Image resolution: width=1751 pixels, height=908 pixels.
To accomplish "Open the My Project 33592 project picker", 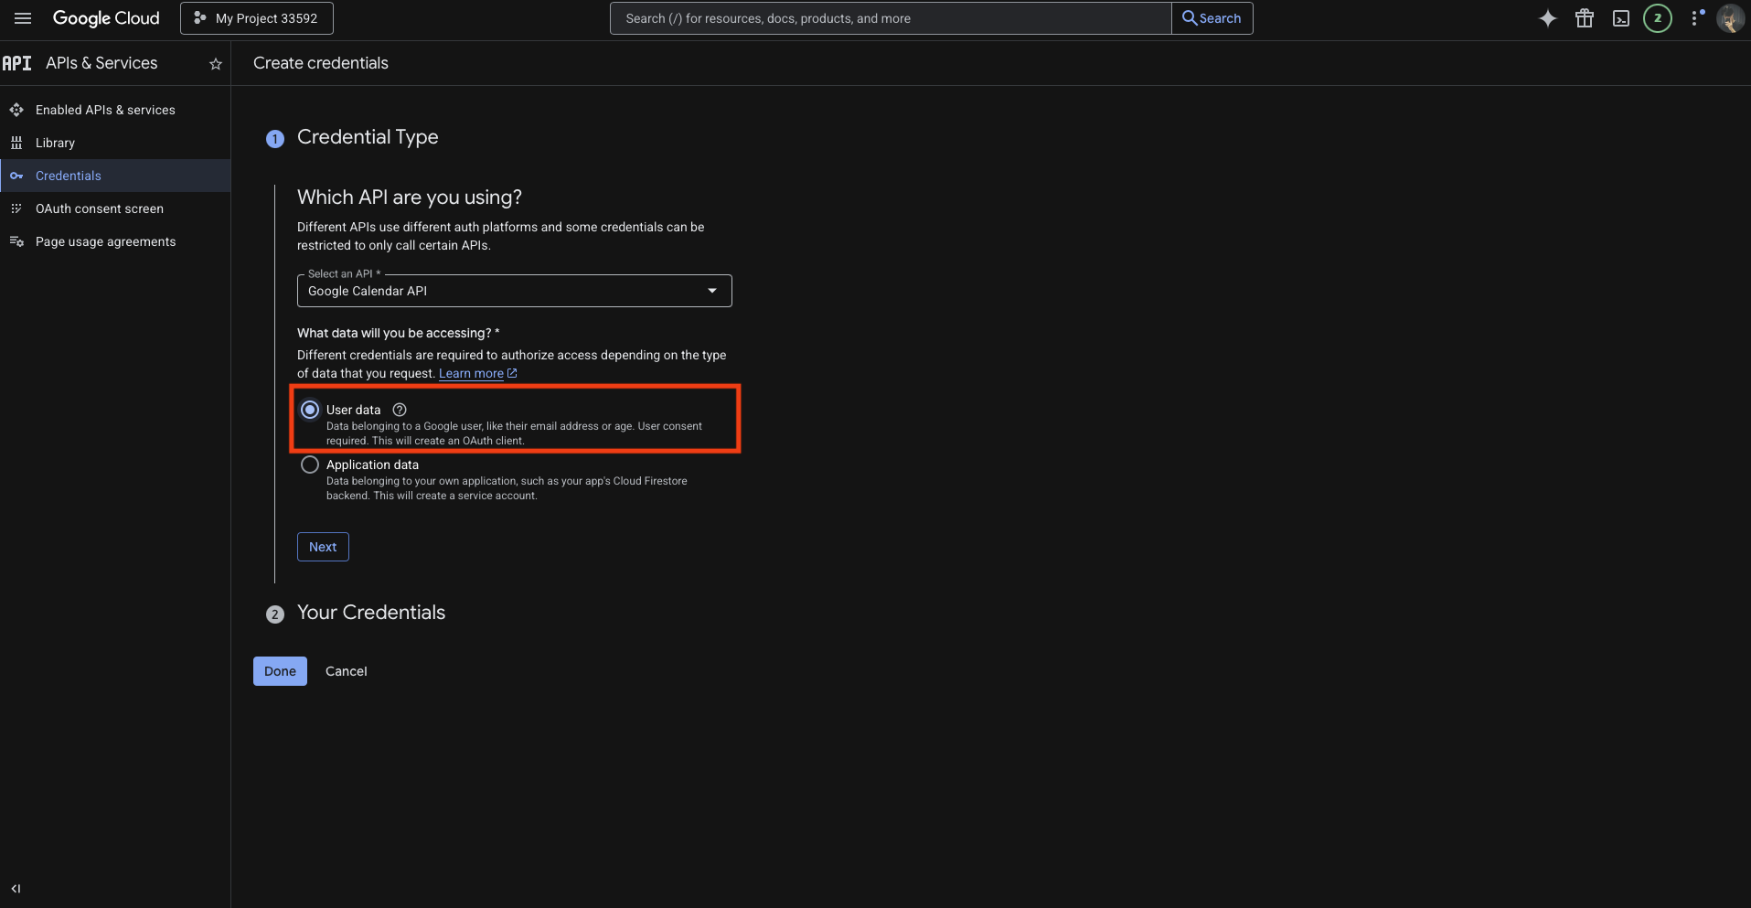I will click(257, 18).
